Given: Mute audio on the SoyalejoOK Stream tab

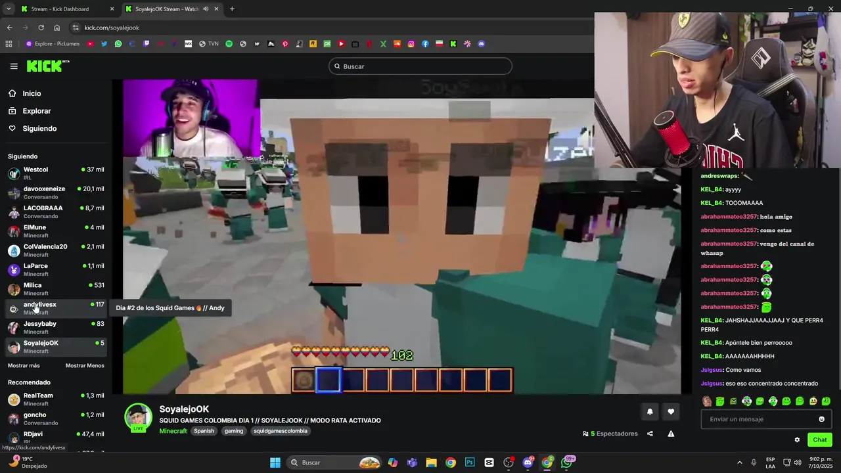Looking at the screenshot, I should (x=206, y=9).
